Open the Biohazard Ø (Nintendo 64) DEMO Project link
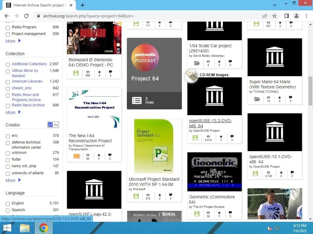 [x=91, y=62]
